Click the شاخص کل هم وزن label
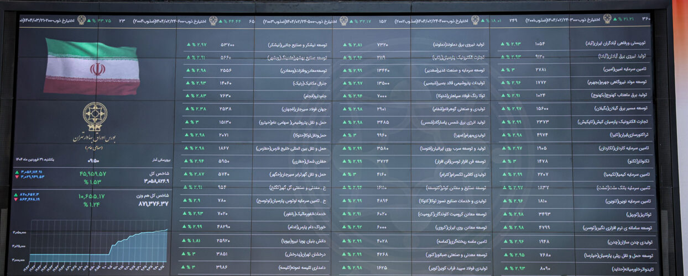Screen dimensions: 688x276 [154, 196]
